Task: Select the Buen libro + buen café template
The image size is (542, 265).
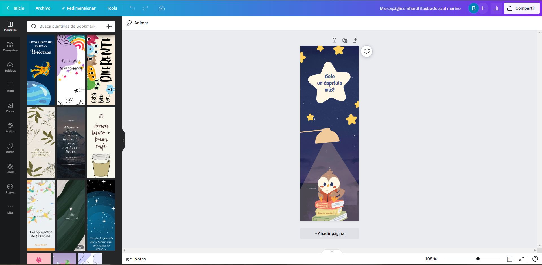Action: click(101, 143)
